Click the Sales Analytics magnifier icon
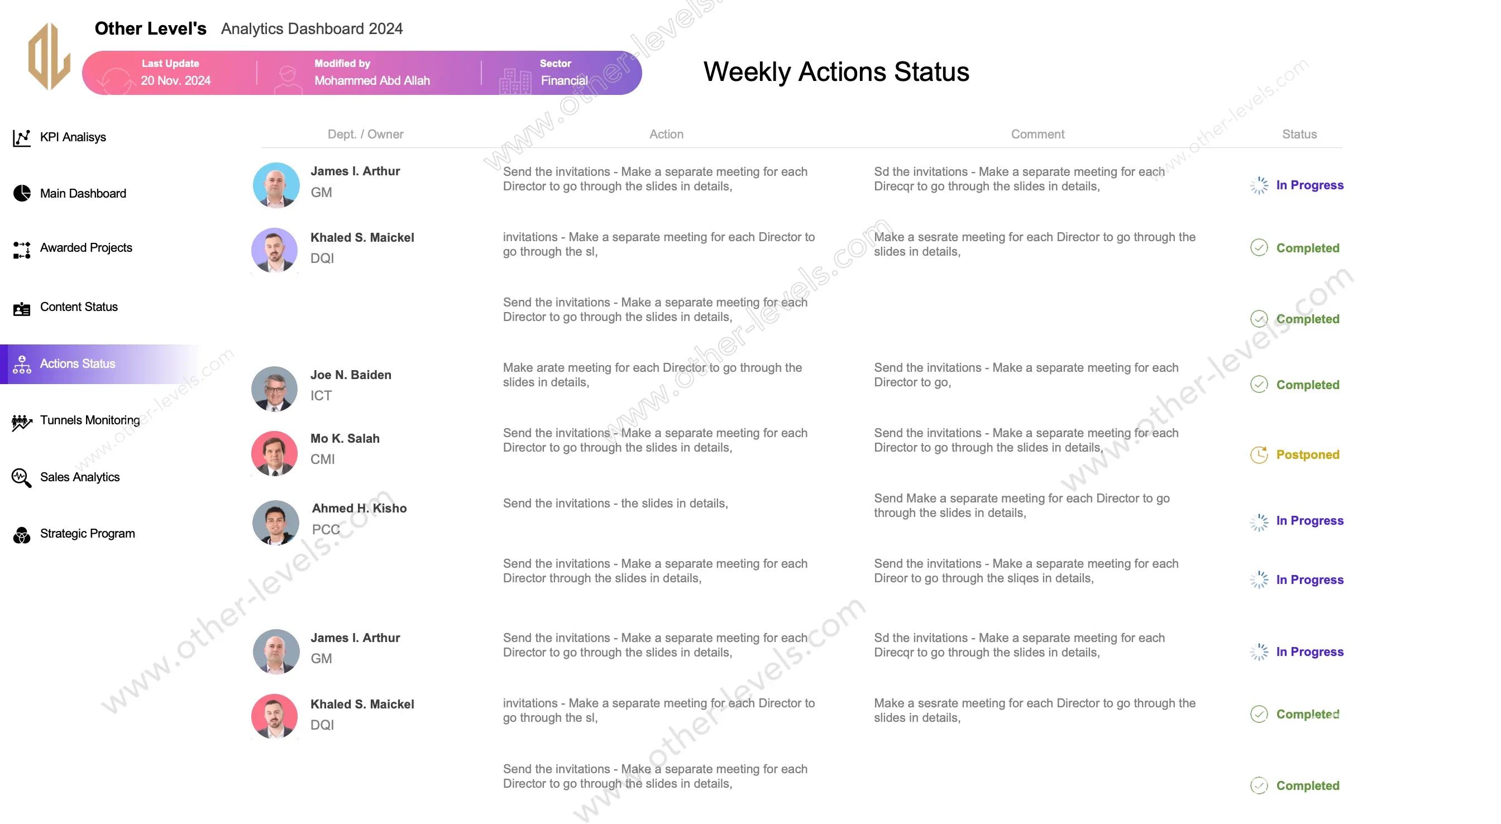Viewport: 1501px width, 824px height. [x=22, y=478]
